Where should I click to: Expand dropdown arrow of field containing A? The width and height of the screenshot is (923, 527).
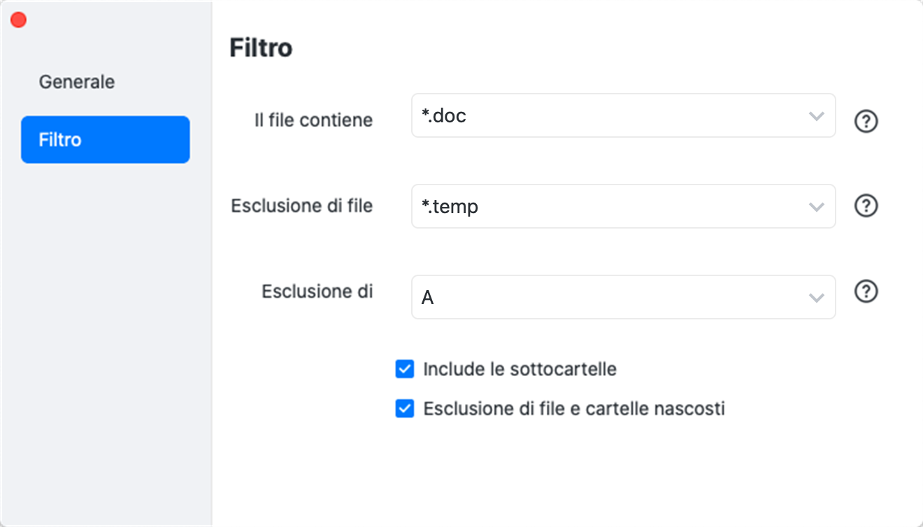[816, 298]
